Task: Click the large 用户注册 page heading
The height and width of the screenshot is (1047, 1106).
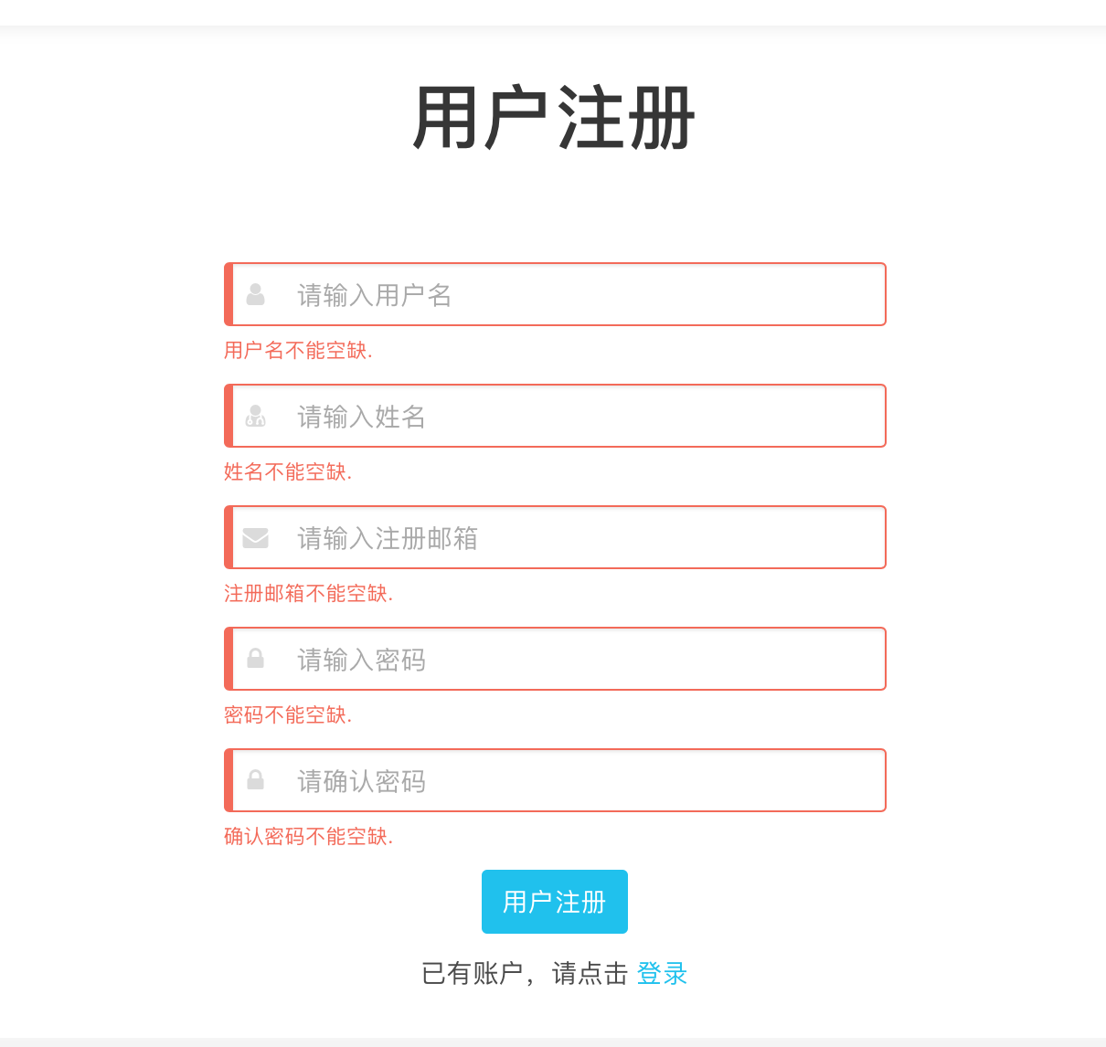Action: (554, 119)
